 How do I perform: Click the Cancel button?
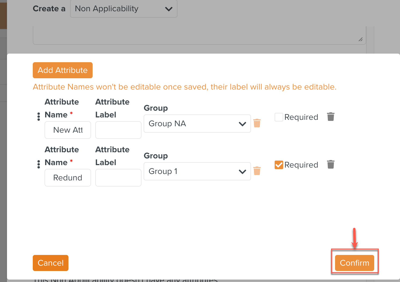50,263
